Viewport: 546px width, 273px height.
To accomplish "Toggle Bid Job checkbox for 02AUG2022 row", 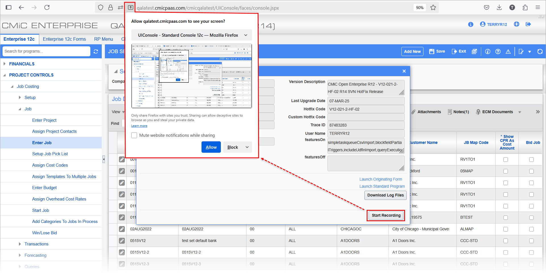I will 532,229.
